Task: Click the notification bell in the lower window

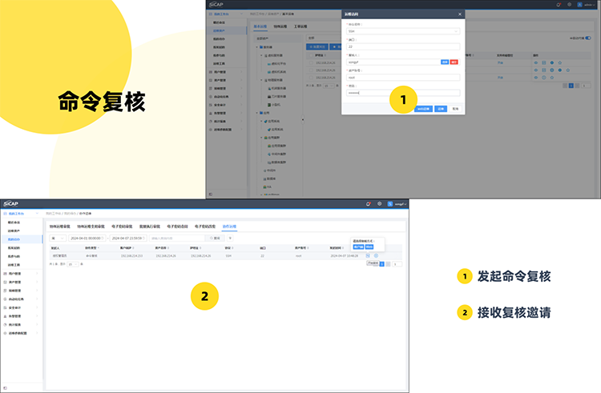Action: [369, 204]
